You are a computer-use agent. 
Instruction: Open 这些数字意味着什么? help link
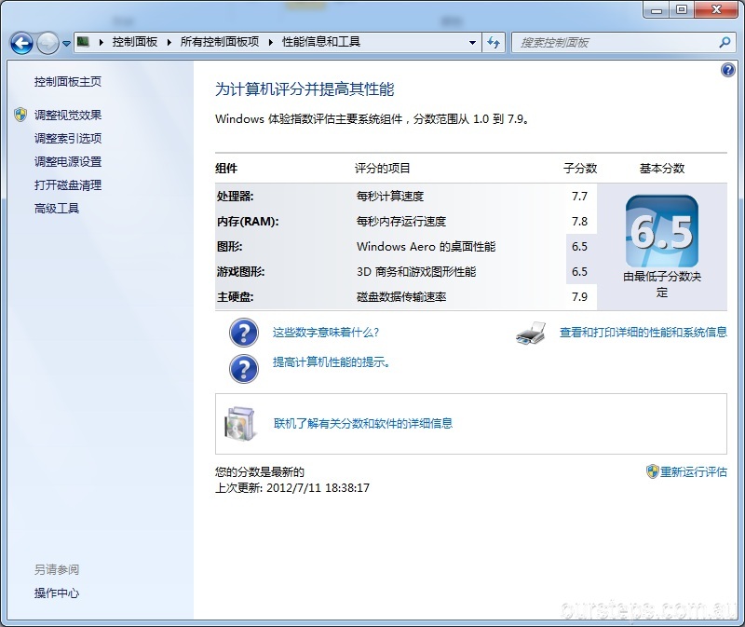coord(326,333)
